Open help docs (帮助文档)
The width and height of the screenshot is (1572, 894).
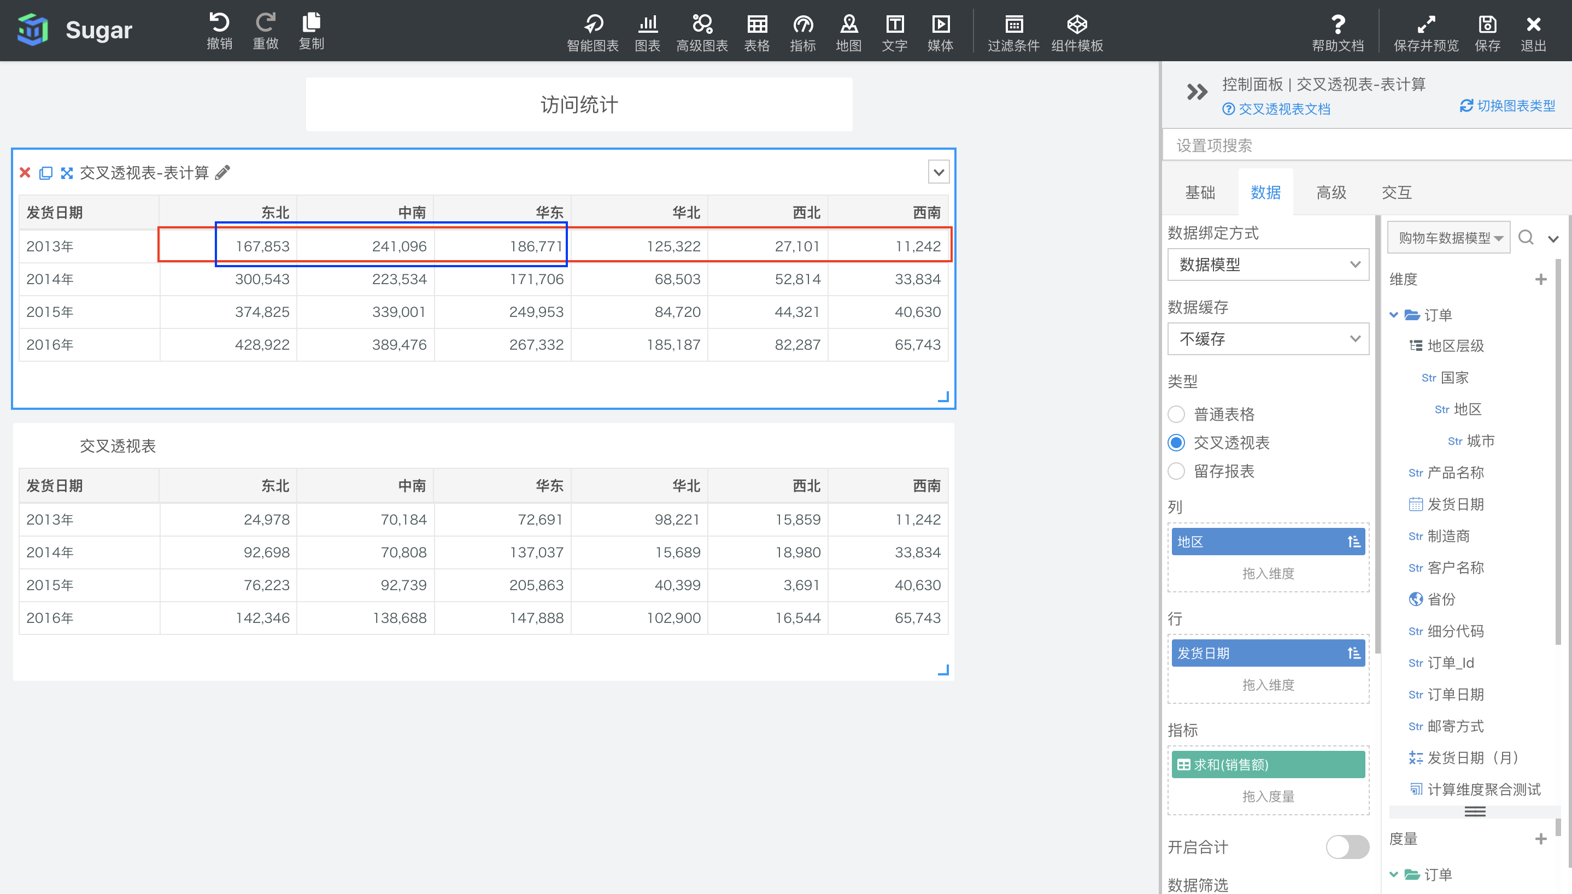click(x=1338, y=33)
